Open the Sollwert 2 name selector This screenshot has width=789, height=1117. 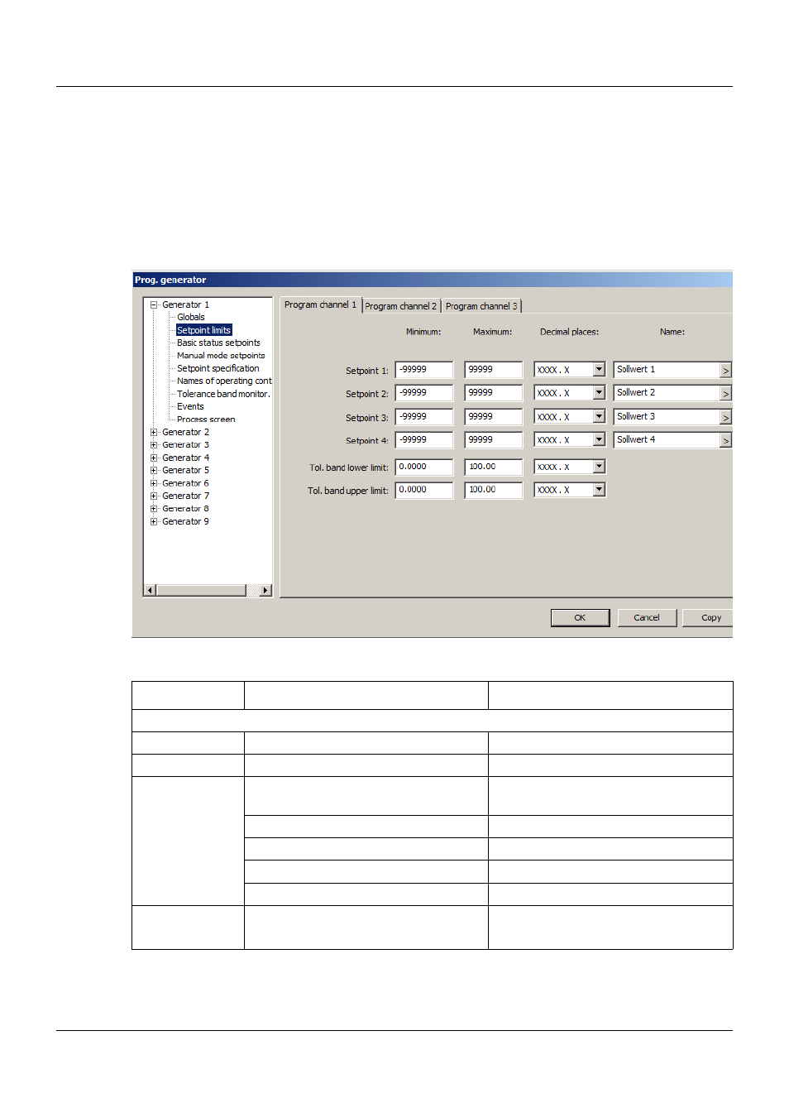pos(726,392)
